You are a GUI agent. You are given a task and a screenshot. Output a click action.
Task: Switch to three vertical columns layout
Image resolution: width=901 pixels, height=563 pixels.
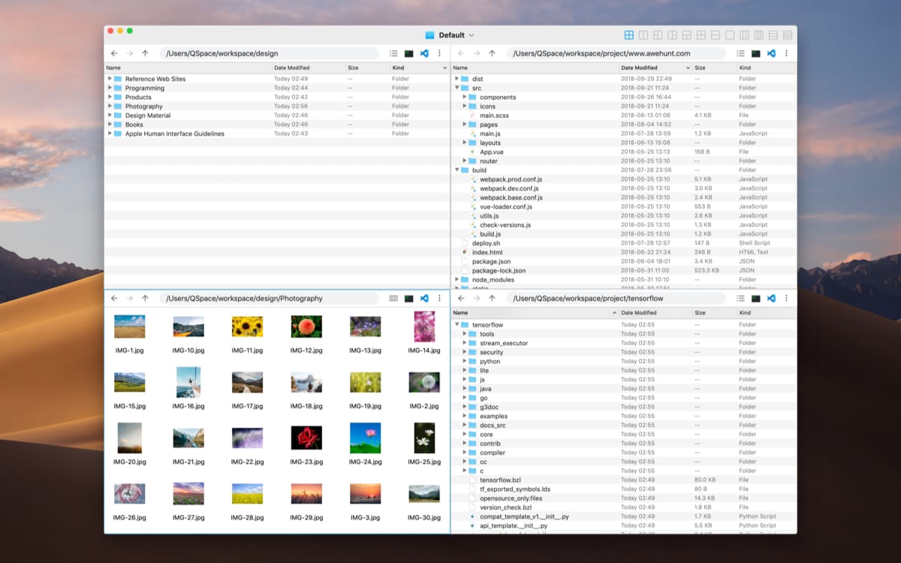click(x=744, y=35)
